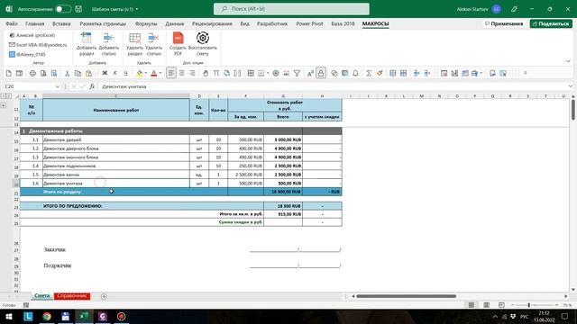Screen dimensions: 577x324
Task: Expand the formula bar chevron
Action: click(570, 86)
